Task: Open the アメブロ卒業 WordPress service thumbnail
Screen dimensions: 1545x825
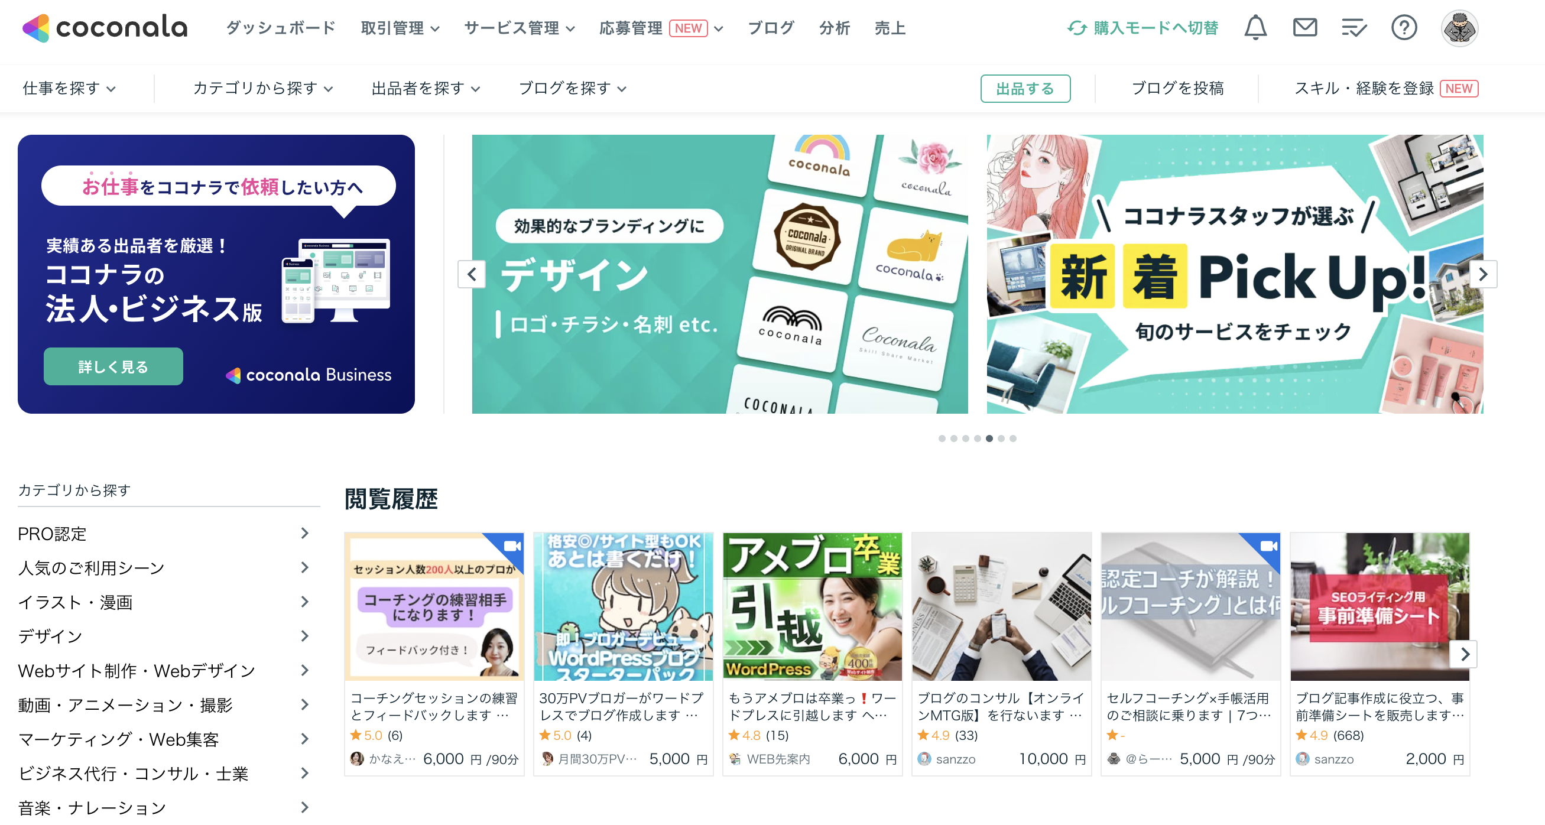Action: (812, 606)
